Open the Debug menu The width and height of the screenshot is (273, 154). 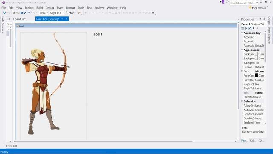49,8
